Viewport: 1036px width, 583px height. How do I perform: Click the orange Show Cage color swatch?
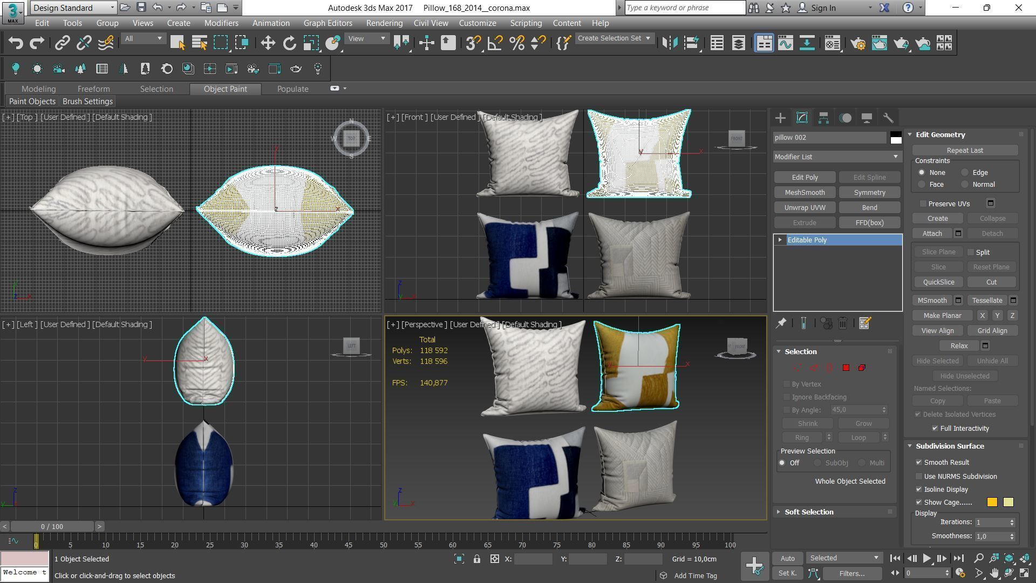point(992,503)
